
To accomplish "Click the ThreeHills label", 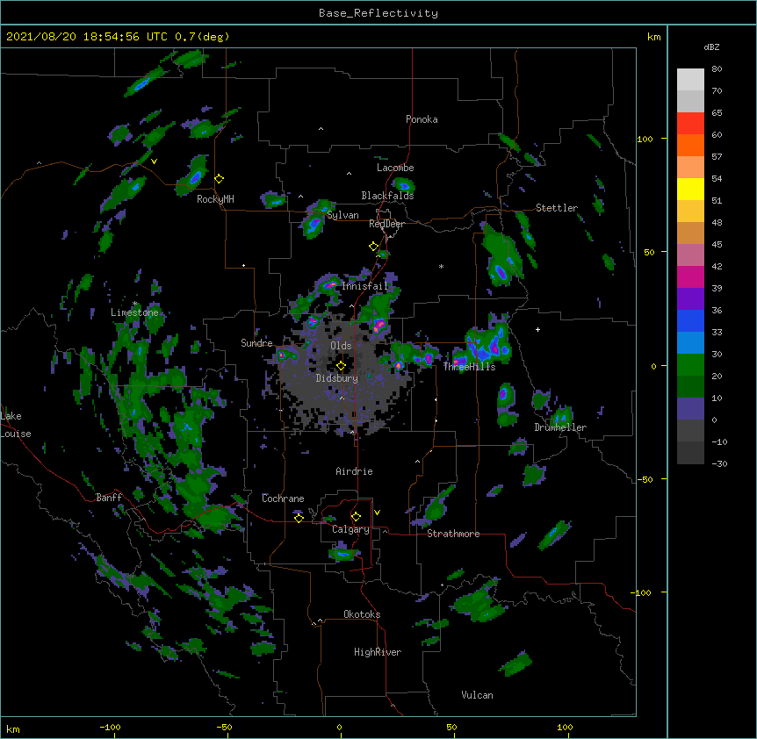I will point(469,367).
